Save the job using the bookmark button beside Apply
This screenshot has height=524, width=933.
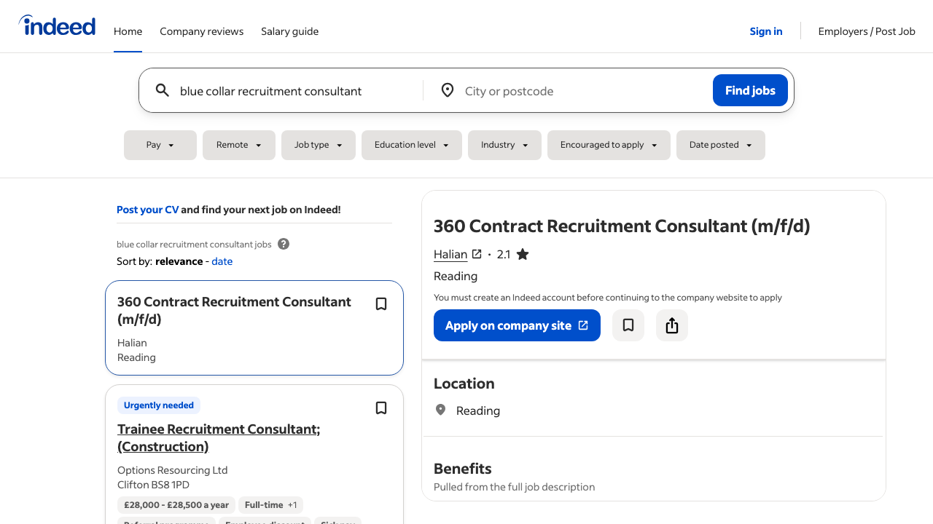pyautogui.click(x=628, y=325)
